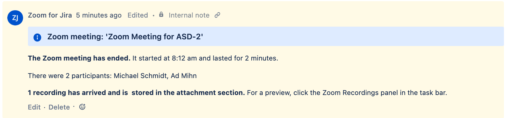The image size is (507, 118).
Task: Click the participant name Ad Mihn
Action: 184,76
